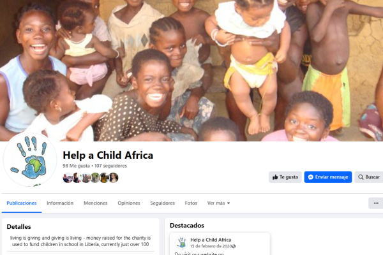
Task: Open the three-dots page options menu
Action: pyautogui.click(x=376, y=203)
